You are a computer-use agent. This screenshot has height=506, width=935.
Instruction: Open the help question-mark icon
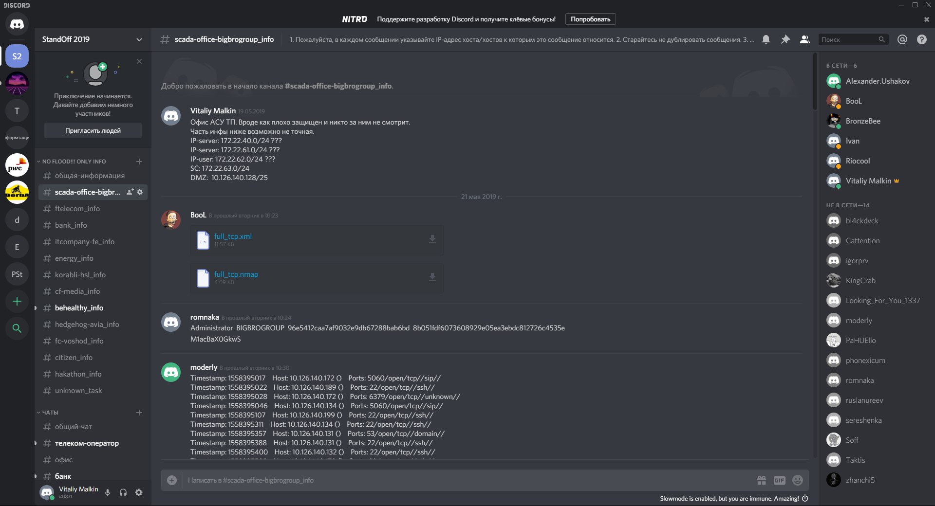(x=922, y=39)
